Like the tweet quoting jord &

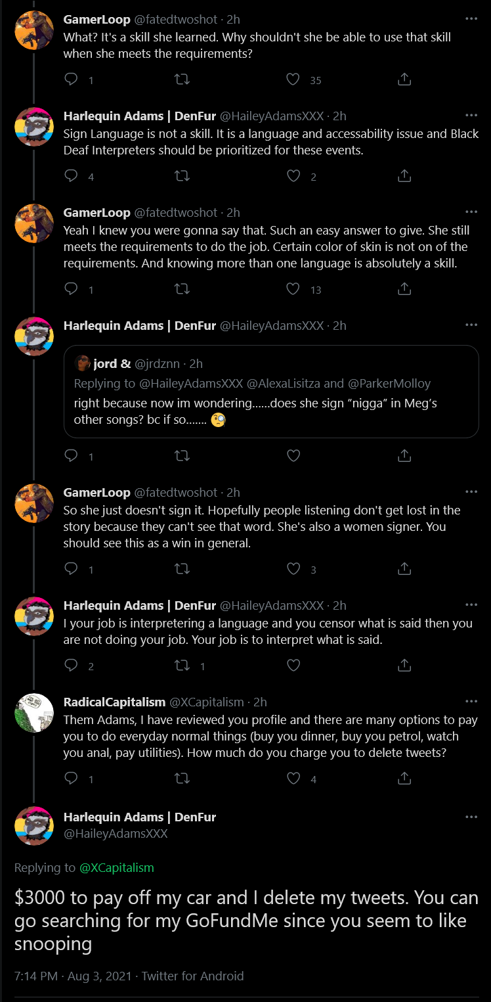(293, 455)
